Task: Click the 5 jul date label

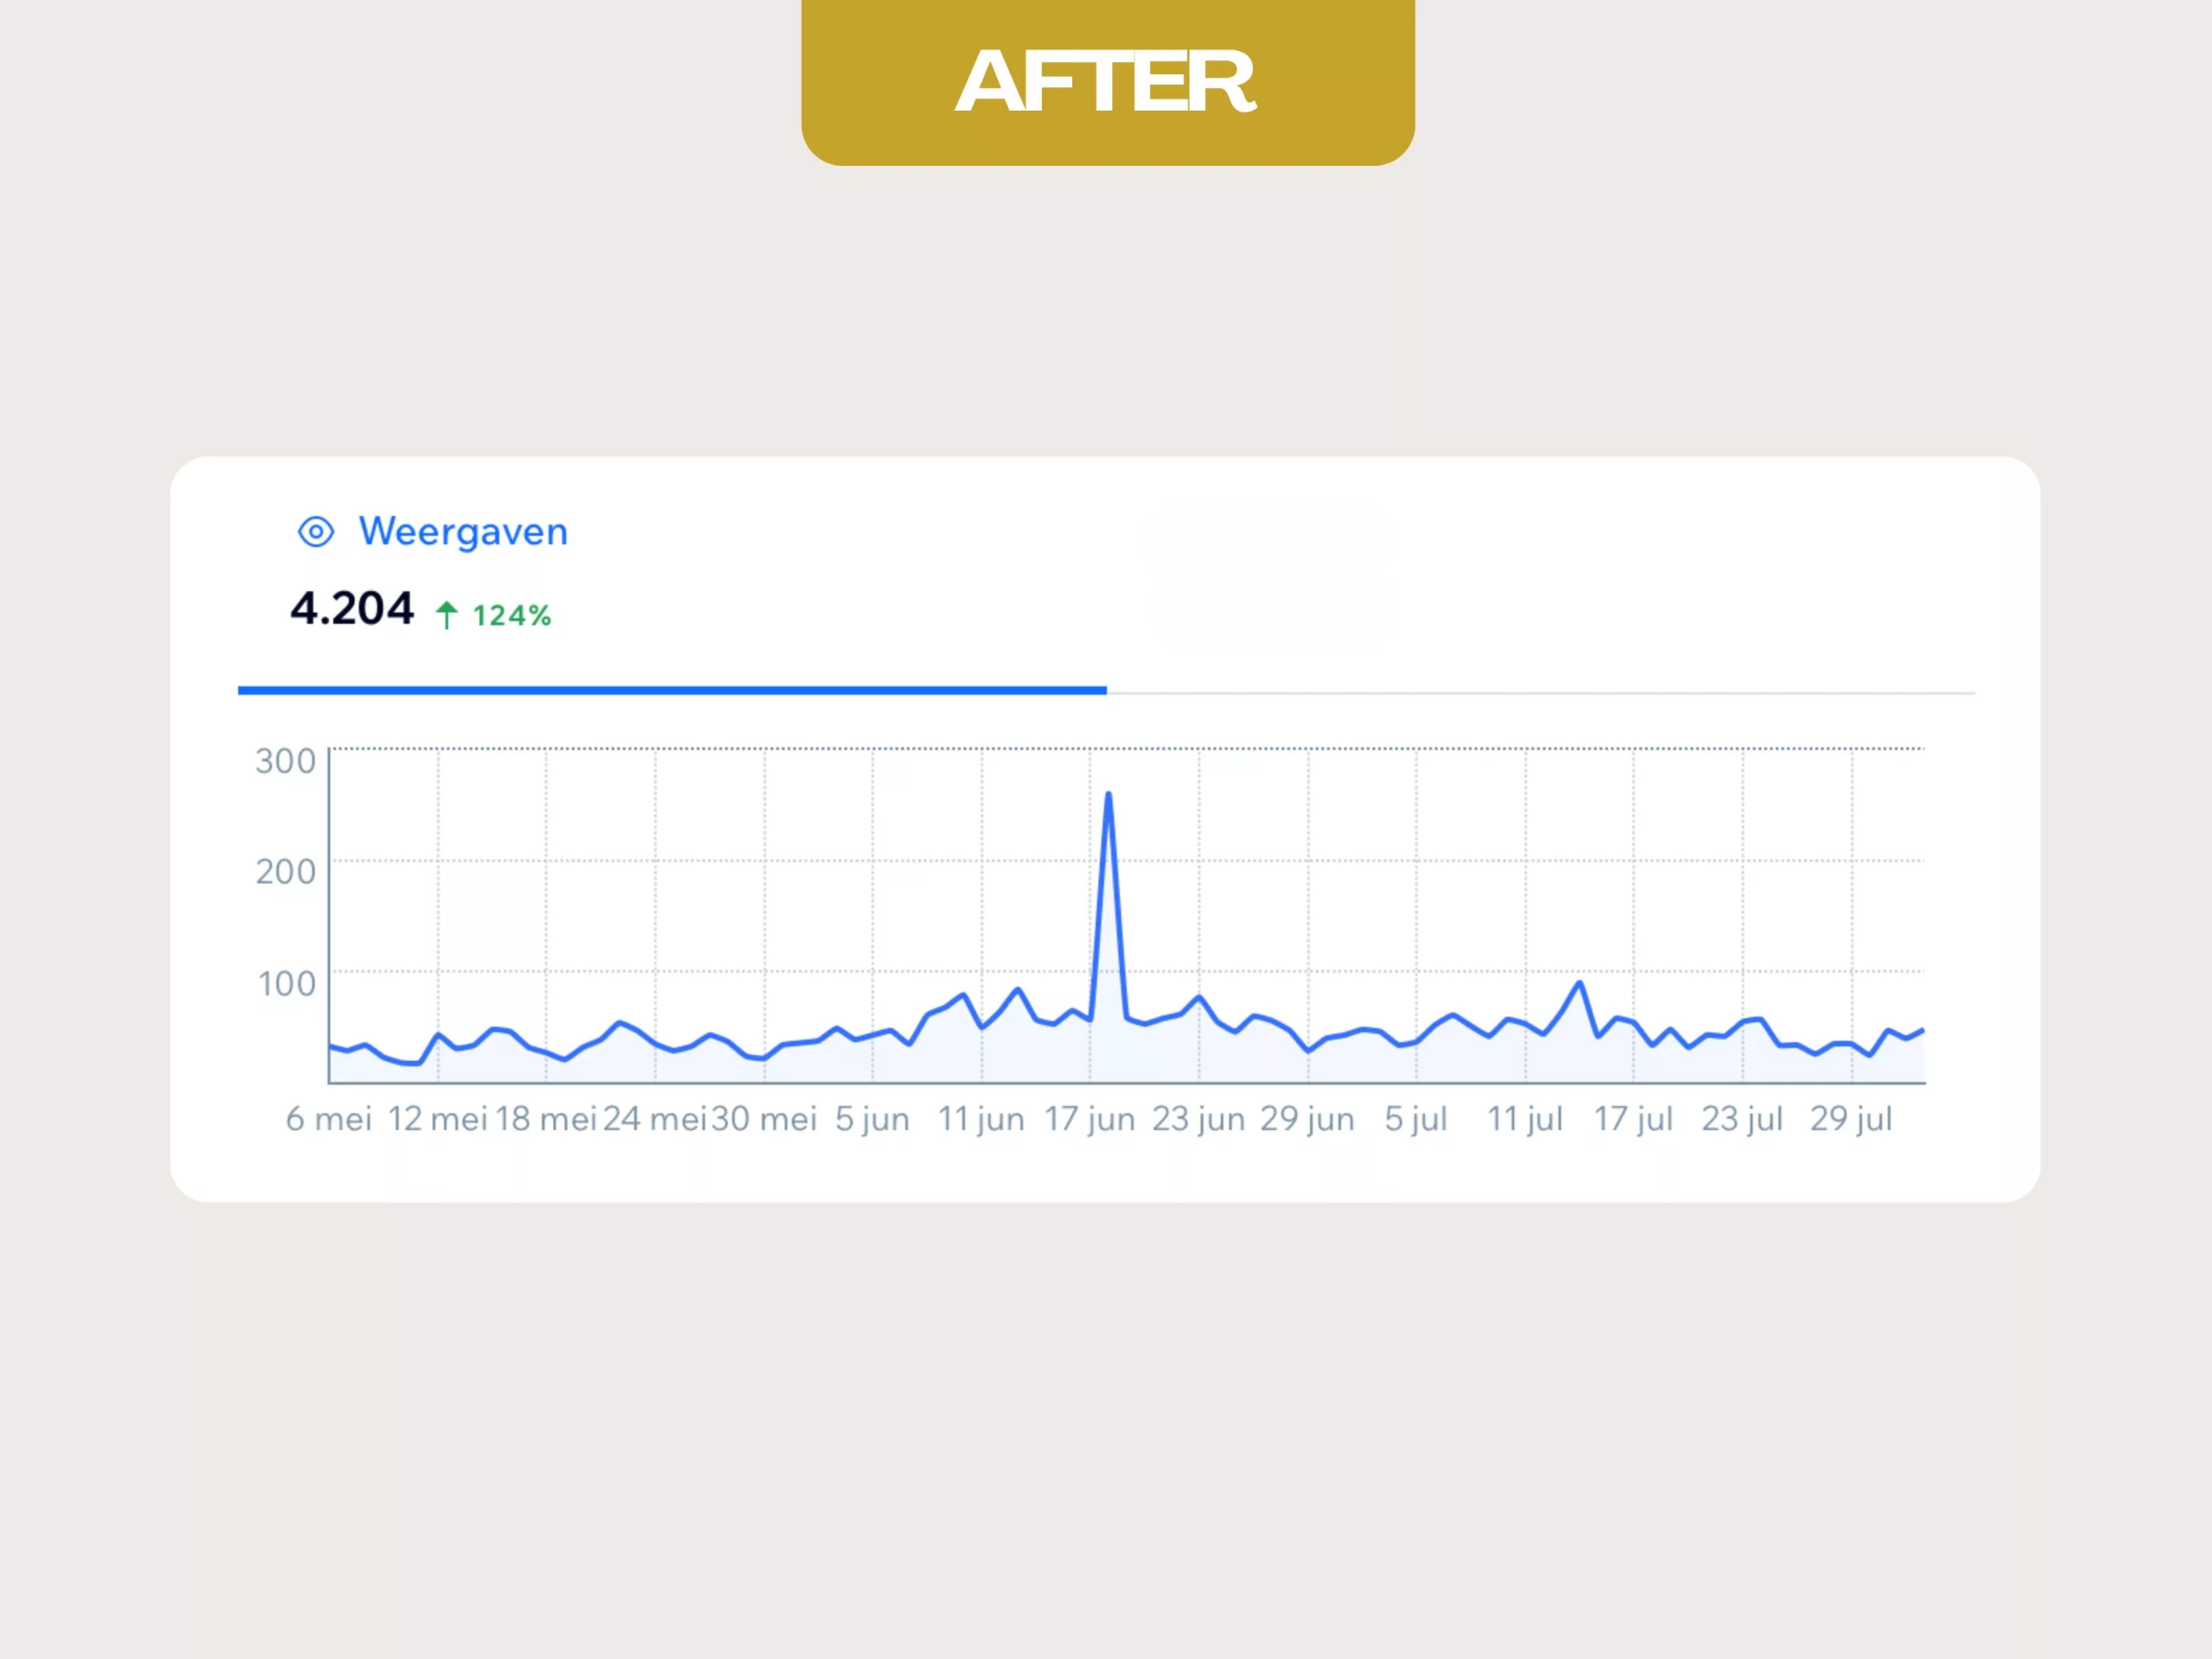Action: [x=1416, y=1119]
